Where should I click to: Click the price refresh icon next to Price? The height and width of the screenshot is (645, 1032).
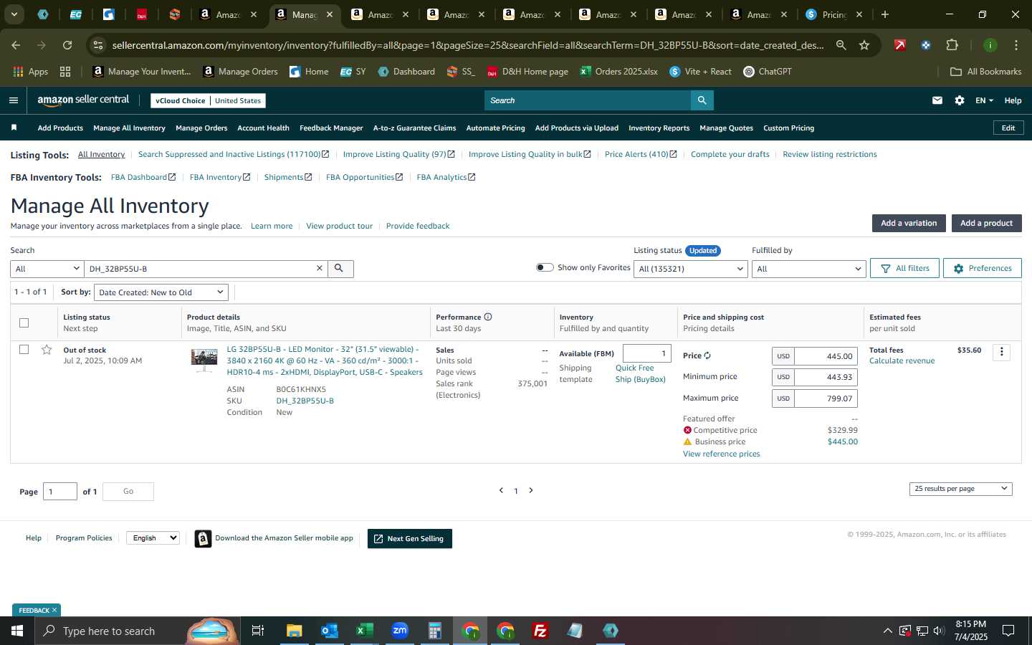point(707,355)
